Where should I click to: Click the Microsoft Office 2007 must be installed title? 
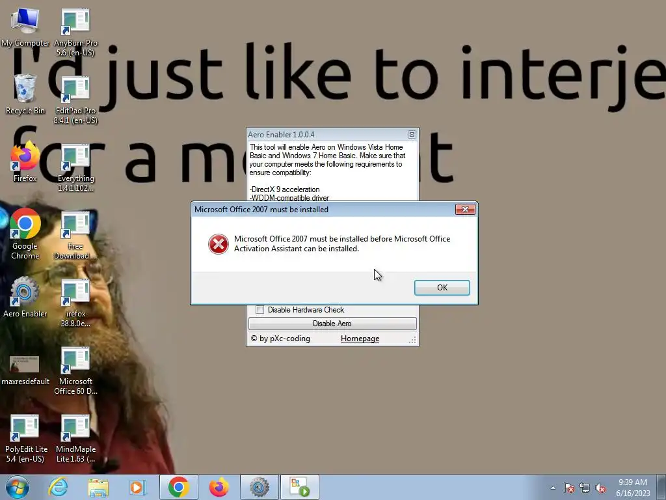(x=261, y=209)
